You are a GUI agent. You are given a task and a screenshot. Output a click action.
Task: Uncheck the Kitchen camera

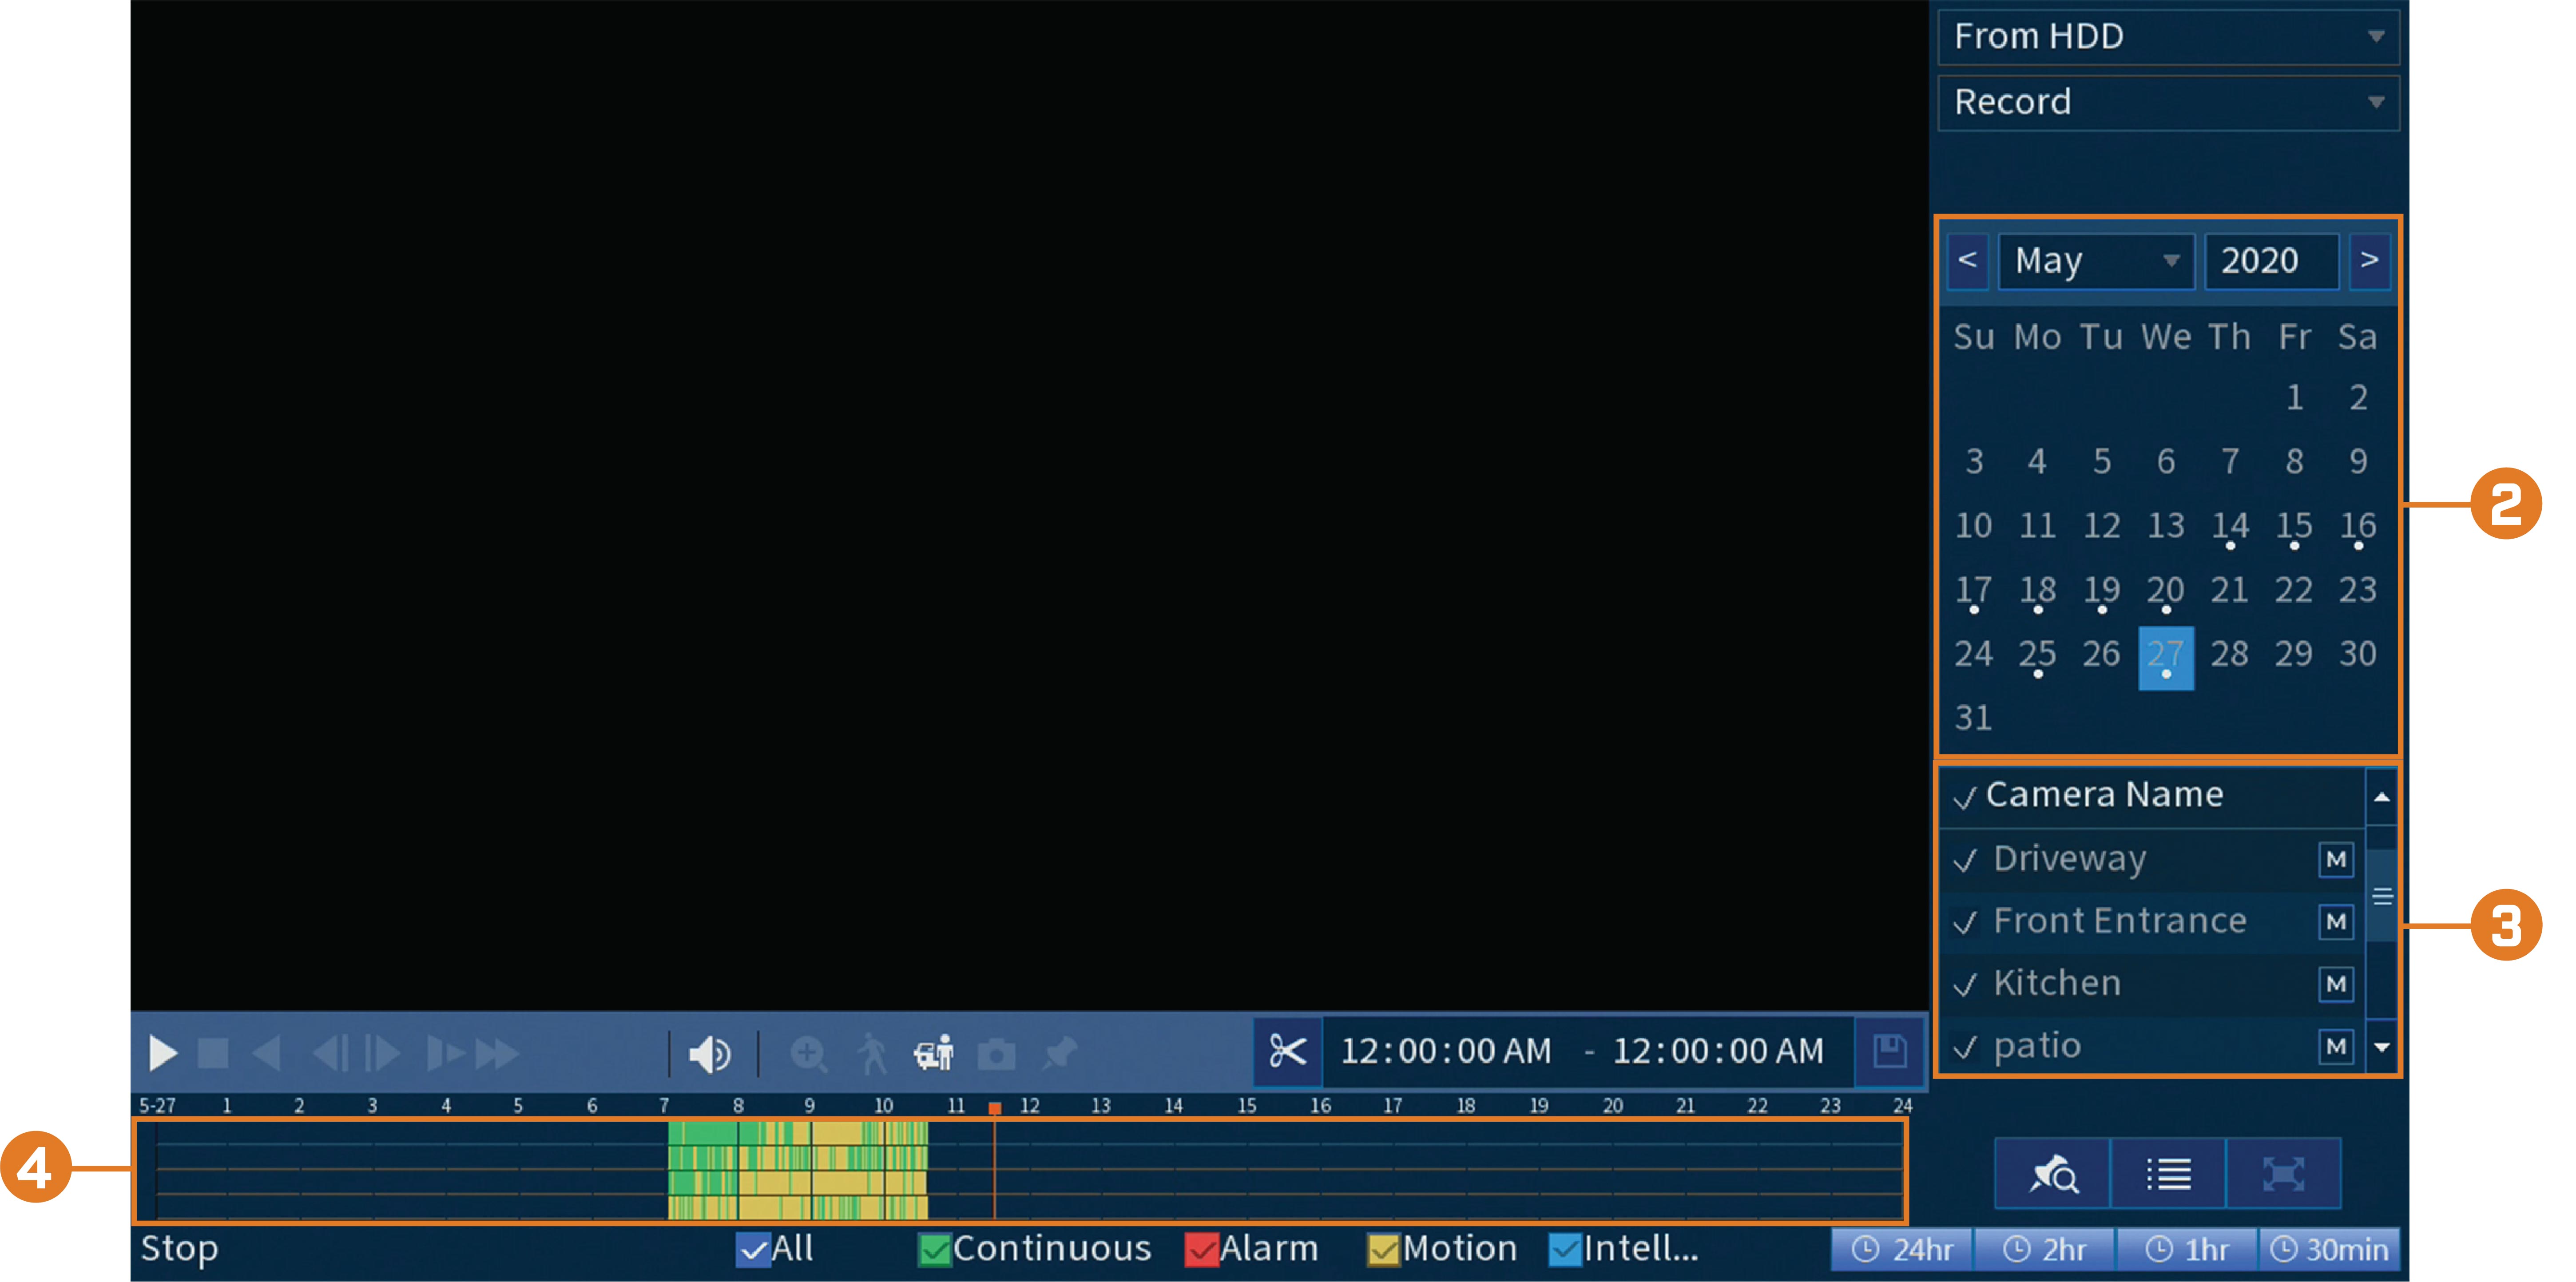[x=1966, y=985]
